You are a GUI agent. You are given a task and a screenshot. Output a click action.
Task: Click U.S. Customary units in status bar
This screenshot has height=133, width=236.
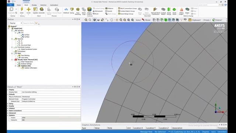pyautogui.click(x=185, y=132)
